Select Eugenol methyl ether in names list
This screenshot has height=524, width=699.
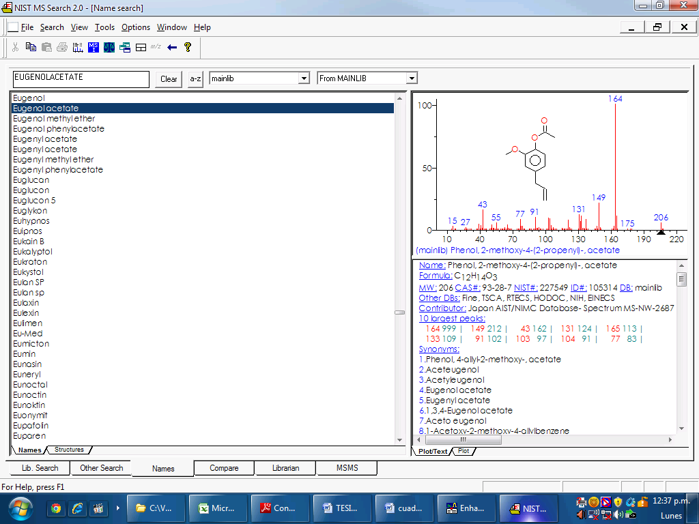point(202,119)
